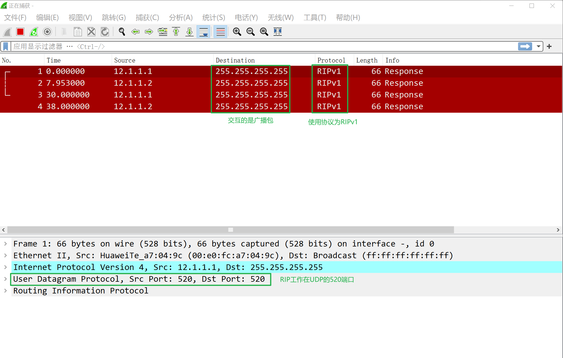Toggle packet list colorization
This screenshot has width=563, height=358.
[x=220, y=32]
